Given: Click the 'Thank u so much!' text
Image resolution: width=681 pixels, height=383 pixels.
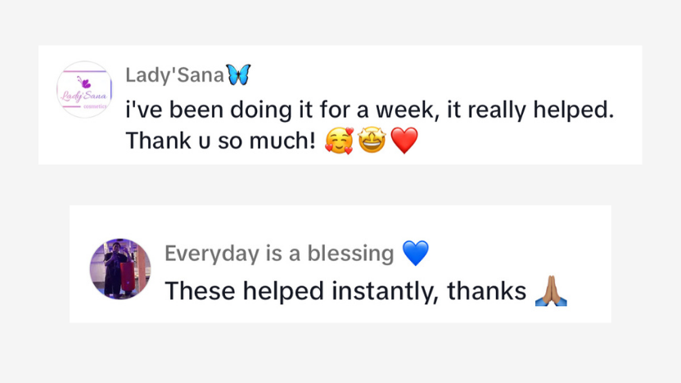Looking at the screenshot, I should click(221, 141).
